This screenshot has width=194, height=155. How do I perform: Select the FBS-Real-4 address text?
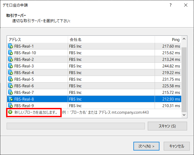(24, 73)
